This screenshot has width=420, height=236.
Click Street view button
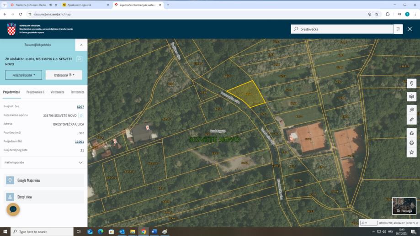pyautogui.click(x=44, y=197)
